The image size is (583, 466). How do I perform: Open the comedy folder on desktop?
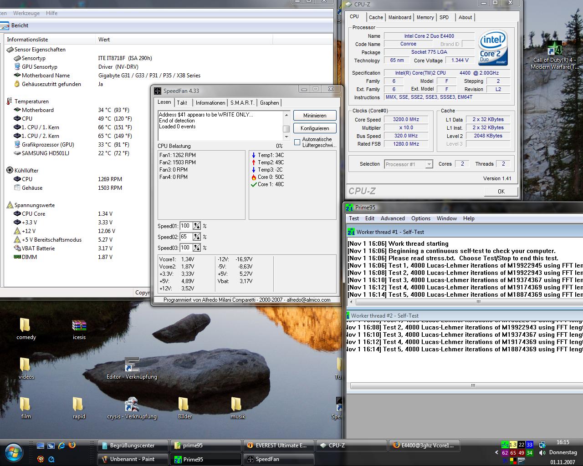point(26,329)
